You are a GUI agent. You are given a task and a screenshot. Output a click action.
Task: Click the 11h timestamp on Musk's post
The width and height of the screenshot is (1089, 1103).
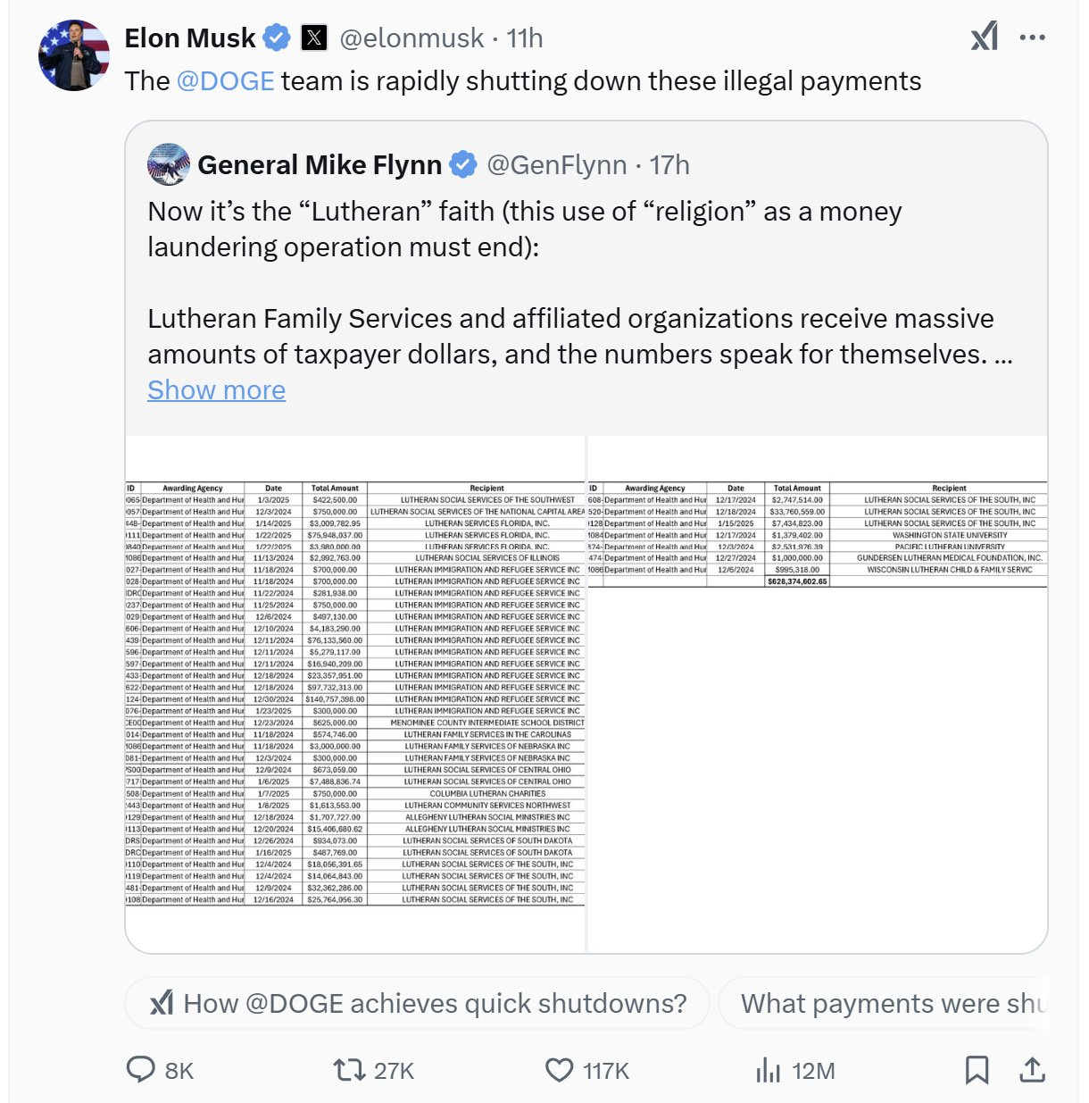526,38
